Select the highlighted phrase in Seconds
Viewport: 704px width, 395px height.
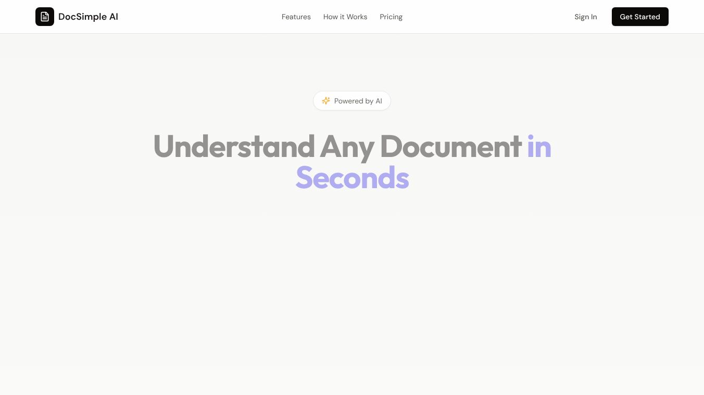pos(352,177)
